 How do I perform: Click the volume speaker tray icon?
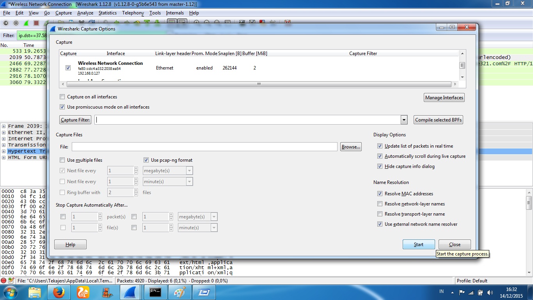click(490, 292)
